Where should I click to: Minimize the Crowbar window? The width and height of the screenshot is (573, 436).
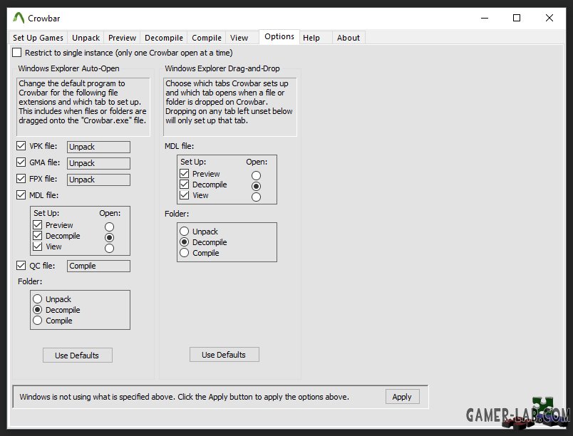click(x=485, y=18)
